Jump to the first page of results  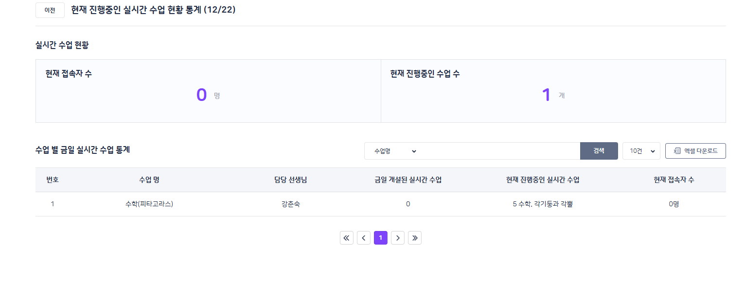coord(347,238)
